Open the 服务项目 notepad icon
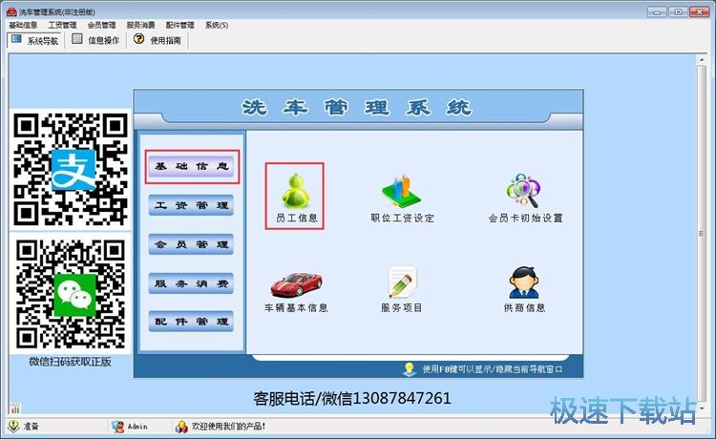 [402, 289]
